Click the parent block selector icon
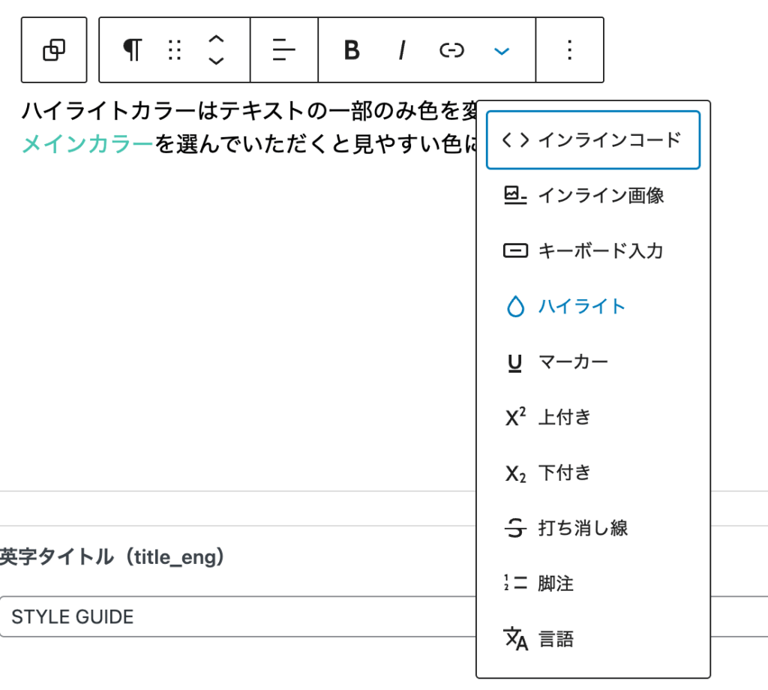 click(54, 50)
